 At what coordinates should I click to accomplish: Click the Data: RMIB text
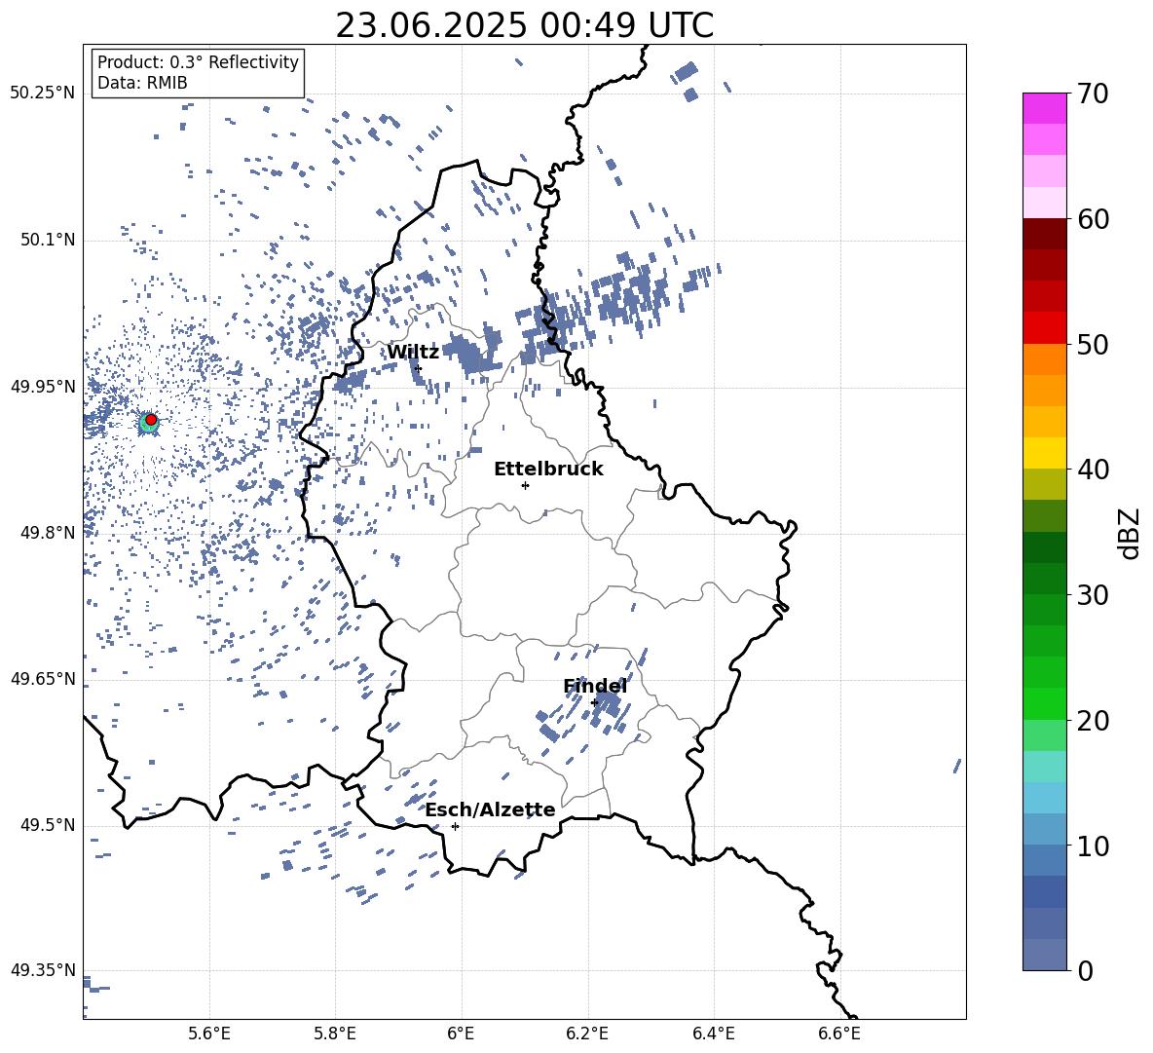(x=142, y=83)
